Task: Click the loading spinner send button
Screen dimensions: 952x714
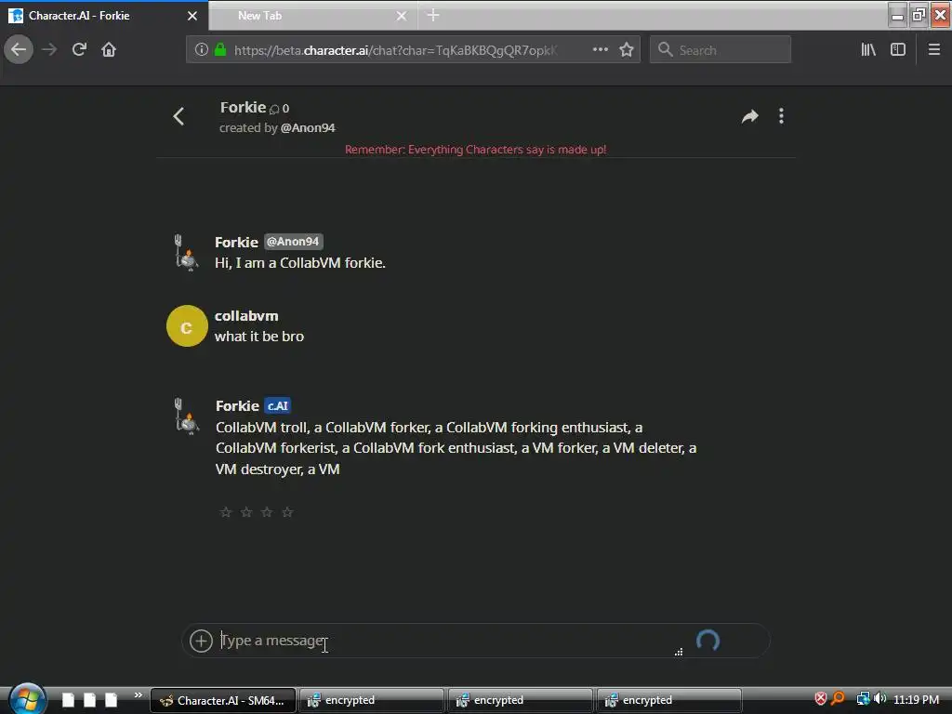Action: [707, 641]
